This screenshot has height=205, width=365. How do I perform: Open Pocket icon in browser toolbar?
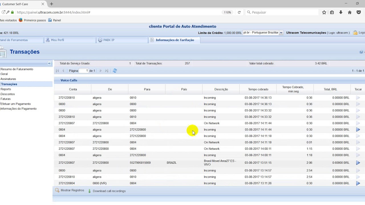pos(359,12)
